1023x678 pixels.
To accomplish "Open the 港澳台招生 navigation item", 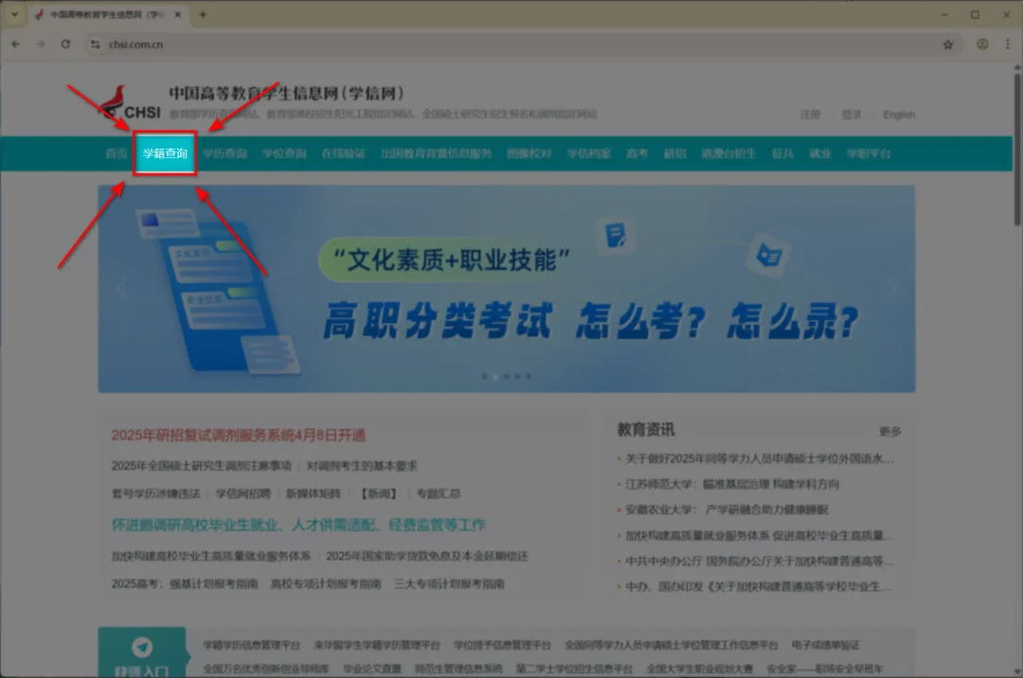I will click(728, 153).
